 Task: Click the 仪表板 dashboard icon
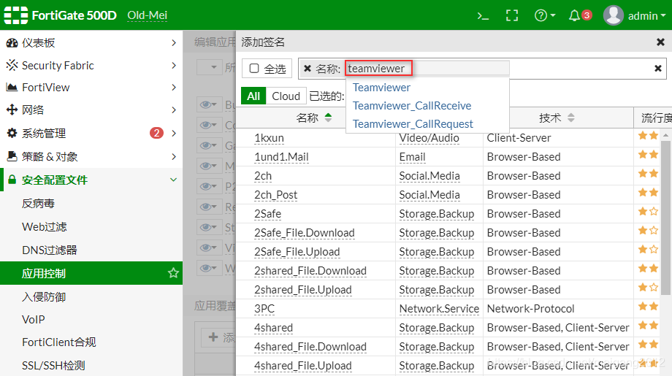[12, 43]
